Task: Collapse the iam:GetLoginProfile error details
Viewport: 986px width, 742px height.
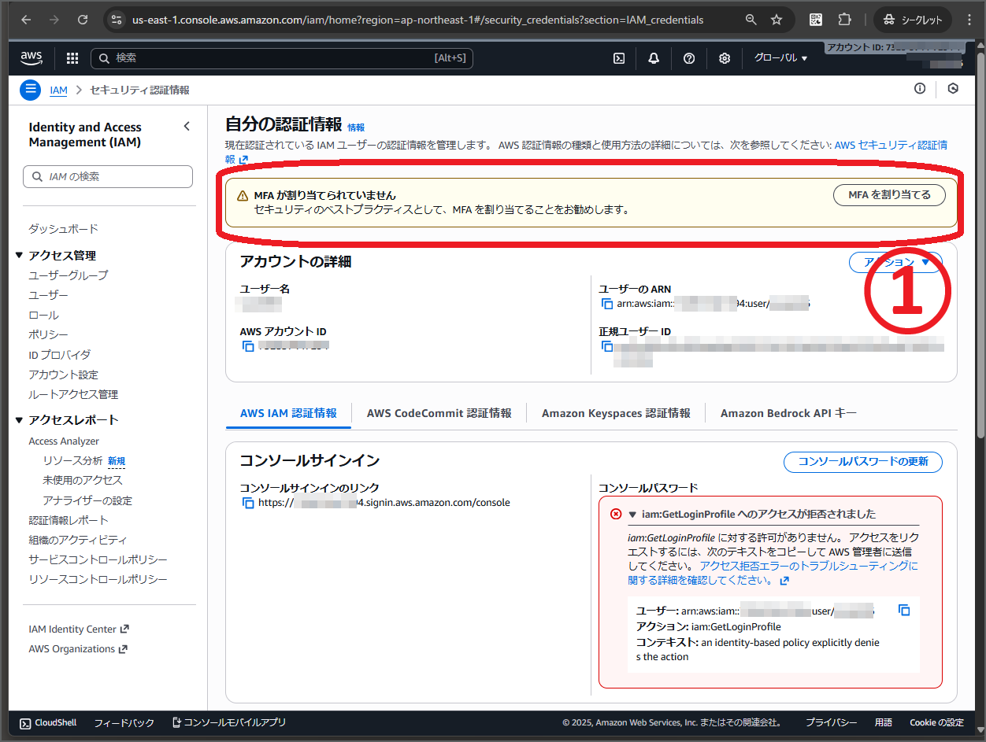Action: point(632,515)
